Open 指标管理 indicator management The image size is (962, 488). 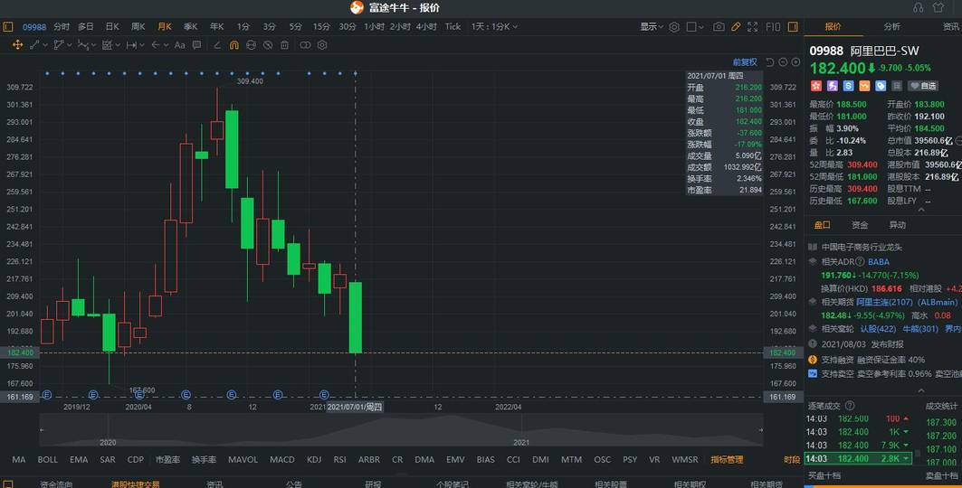click(727, 460)
